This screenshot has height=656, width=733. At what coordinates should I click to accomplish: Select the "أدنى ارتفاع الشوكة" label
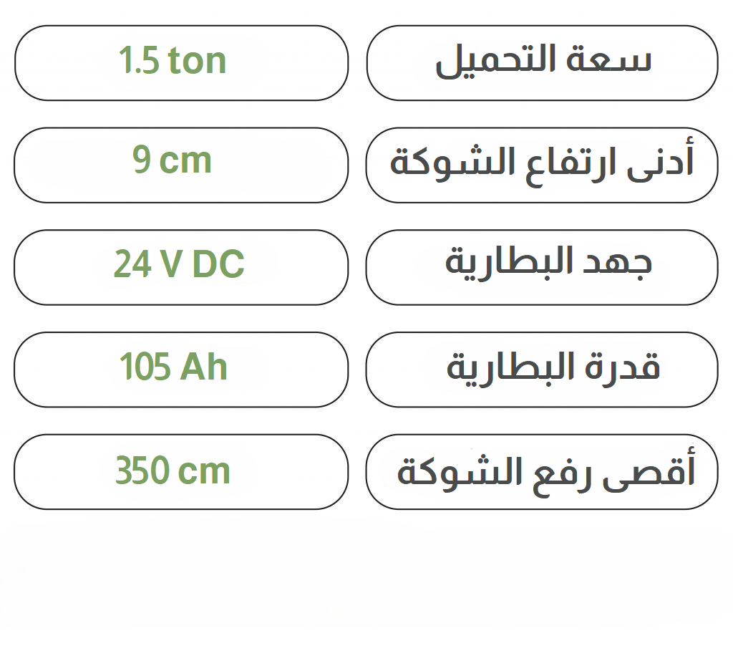542,165
